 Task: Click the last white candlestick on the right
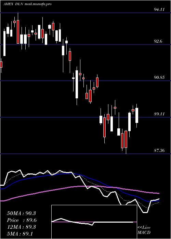pos(137,115)
